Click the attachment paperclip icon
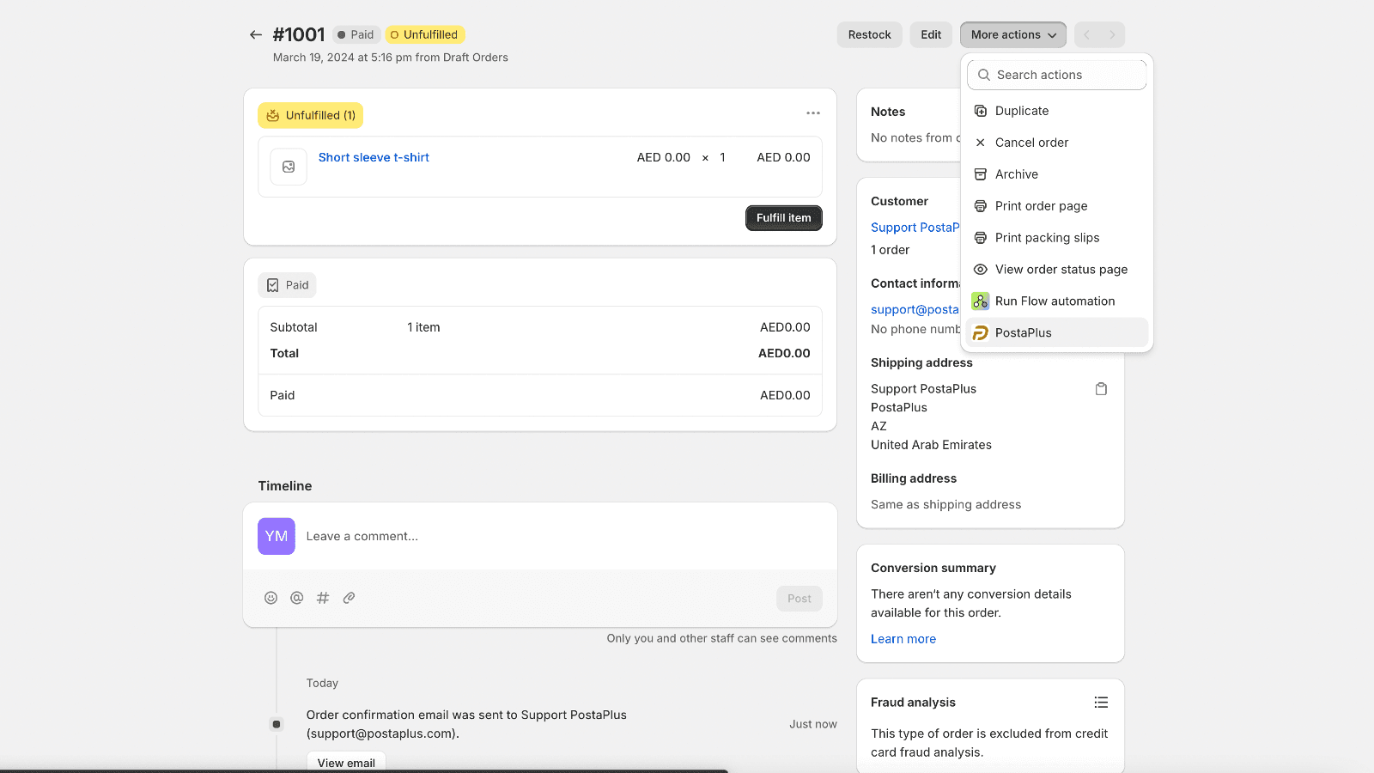 [349, 598]
